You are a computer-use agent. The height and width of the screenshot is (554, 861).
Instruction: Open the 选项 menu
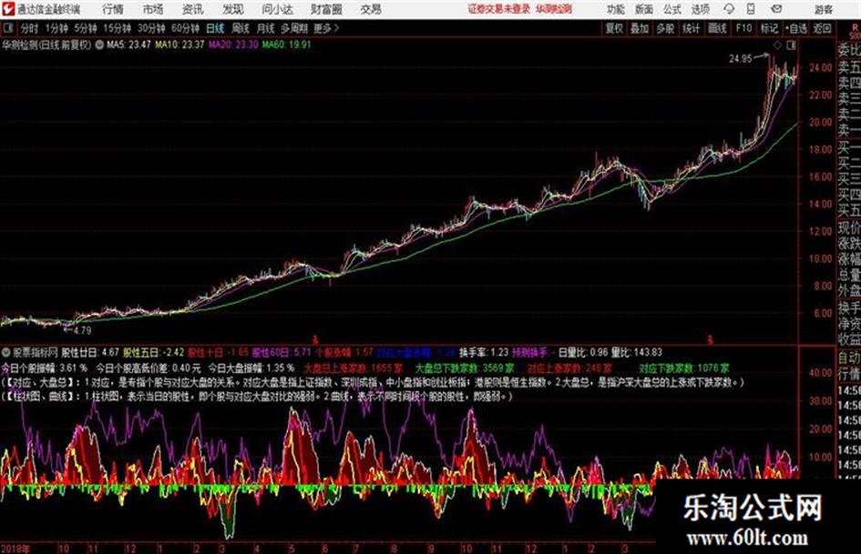coord(701,9)
